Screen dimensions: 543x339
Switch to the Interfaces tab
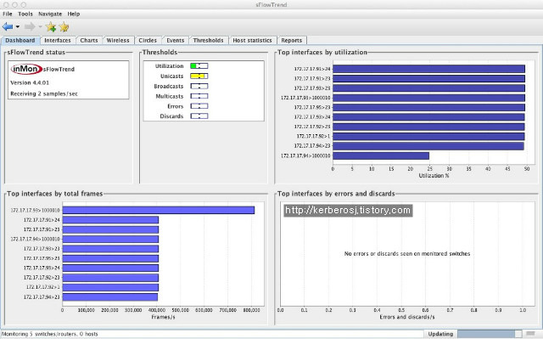58,40
